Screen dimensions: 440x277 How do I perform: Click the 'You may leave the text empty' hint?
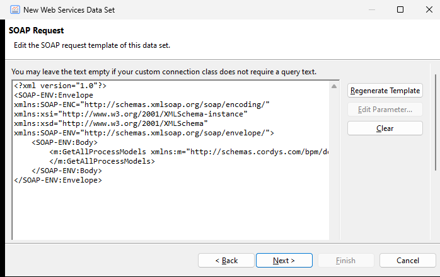tap(164, 72)
